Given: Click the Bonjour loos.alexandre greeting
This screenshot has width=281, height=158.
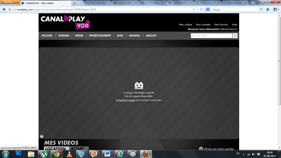Looking at the screenshot, I should [204, 29].
